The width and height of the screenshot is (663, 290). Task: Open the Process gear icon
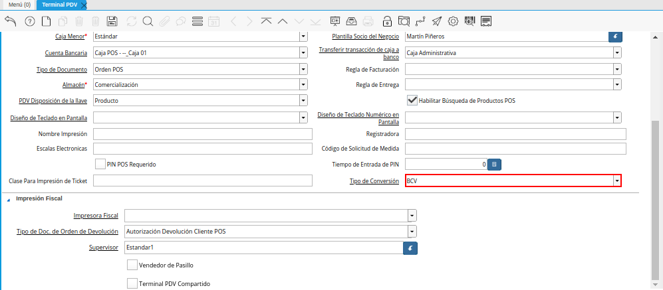[x=454, y=21]
